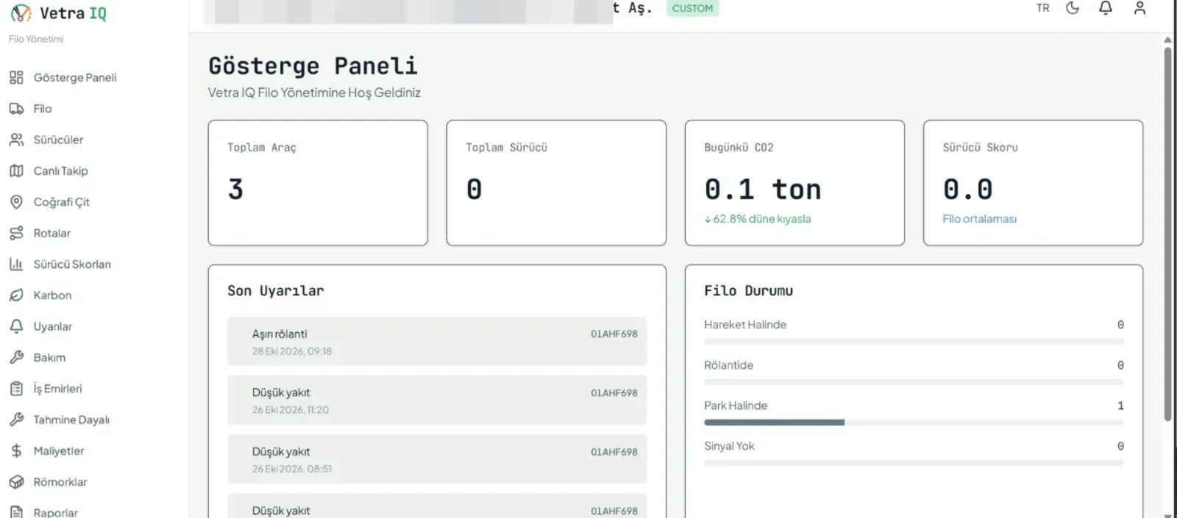Open the Coğrafi Çit location pin icon
The width and height of the screenshot is (1177, 518).
tap(16, 202)
